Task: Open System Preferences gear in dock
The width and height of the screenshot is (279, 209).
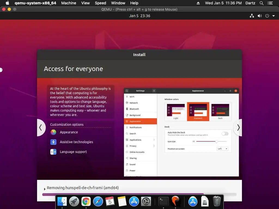Action: click(x=146, y=201)
